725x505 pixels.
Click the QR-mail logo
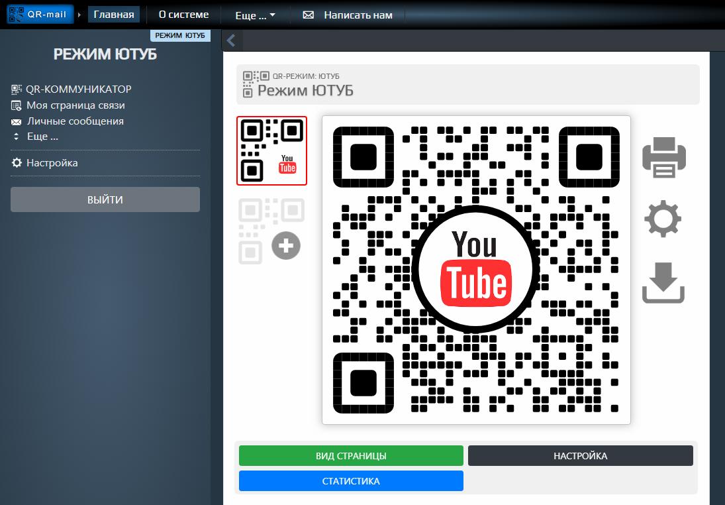coord(40,15)
